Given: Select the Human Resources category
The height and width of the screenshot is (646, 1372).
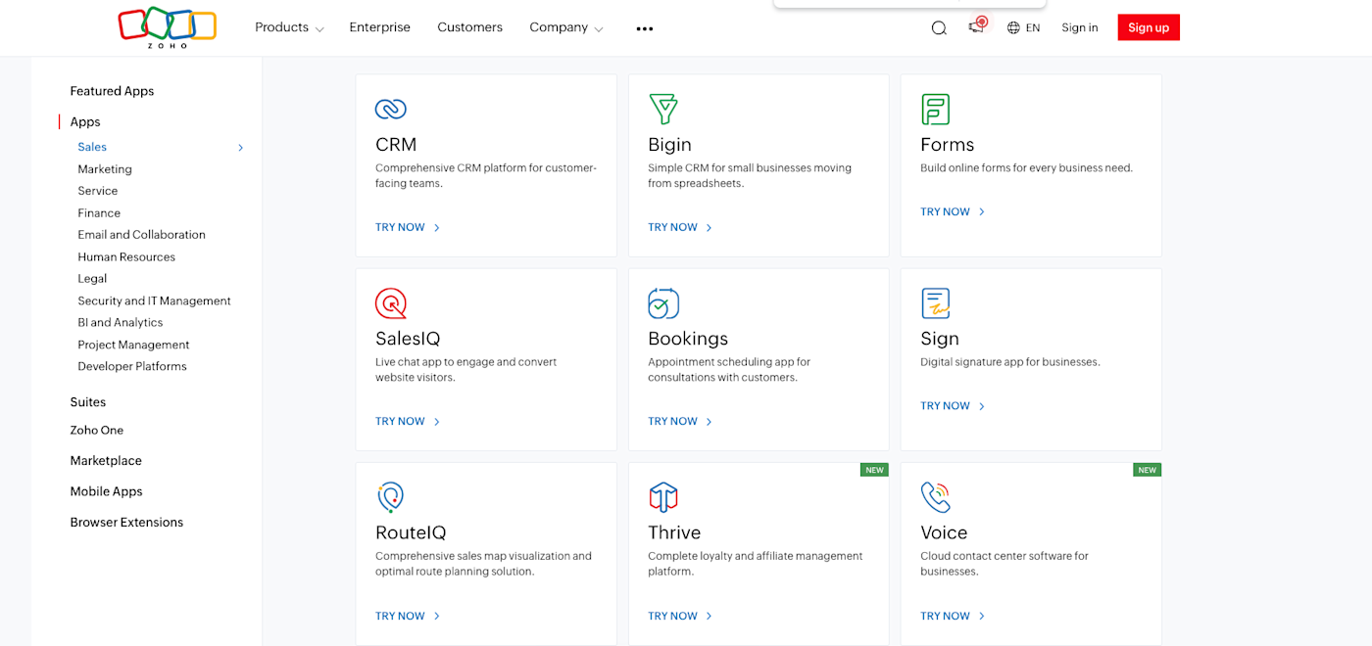Looking at the screenshot, I should coord(126,256).
